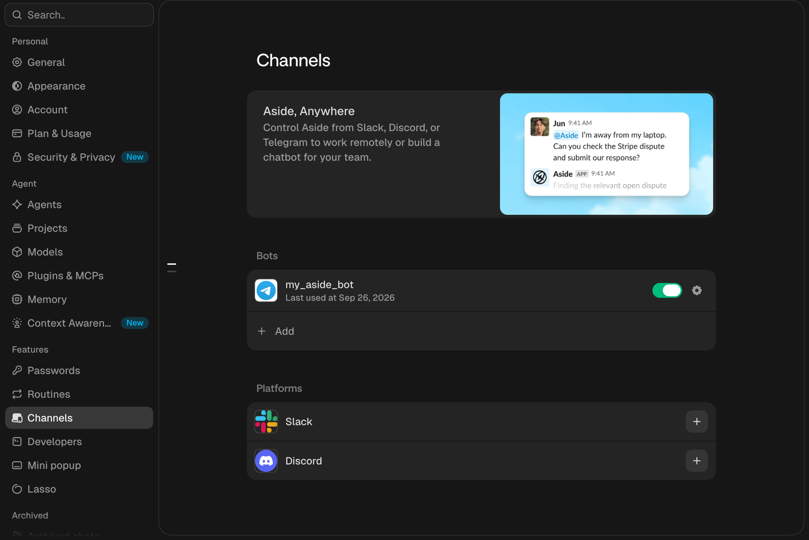The width and height of the screenshot is (809, 540).
Task: Open the General settings page
Action: (x=79, y=62)
